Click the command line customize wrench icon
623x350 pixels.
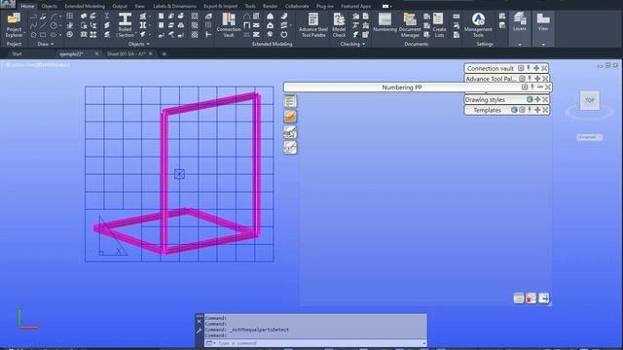[199, 331]
